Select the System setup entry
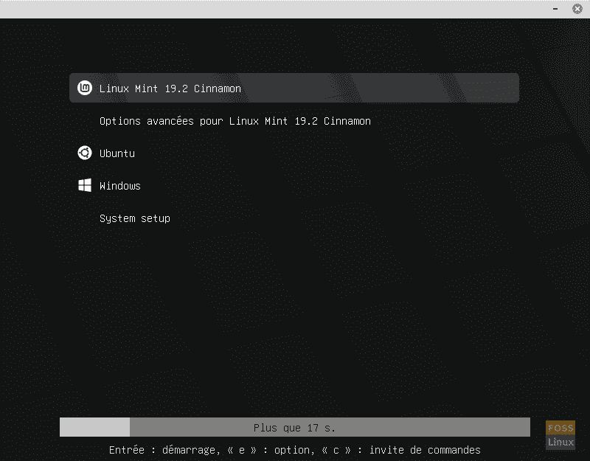This screenshot has height=461, width=590. [x=135, y=218]
